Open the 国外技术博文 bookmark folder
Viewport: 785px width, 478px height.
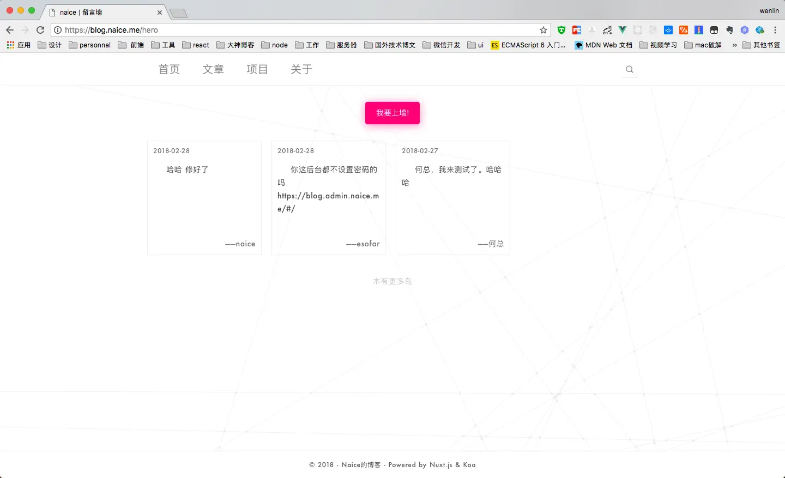(390, 45)
